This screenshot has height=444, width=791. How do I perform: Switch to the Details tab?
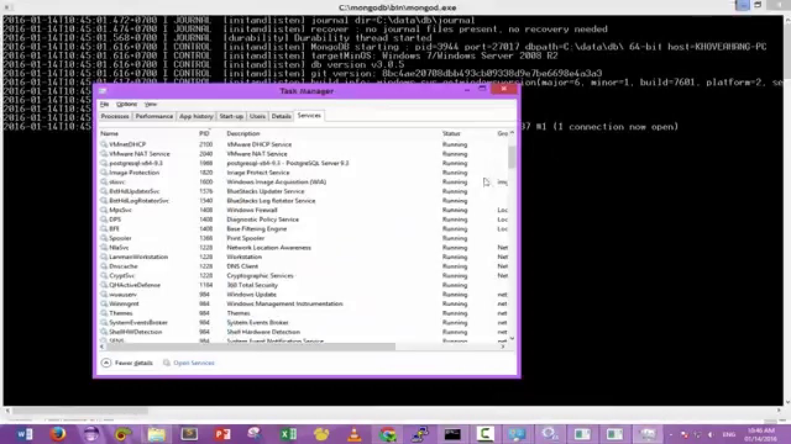pyautogui.click(x=281, y=116)
